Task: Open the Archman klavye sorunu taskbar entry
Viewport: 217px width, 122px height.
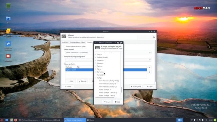Action: pos(29,120)
